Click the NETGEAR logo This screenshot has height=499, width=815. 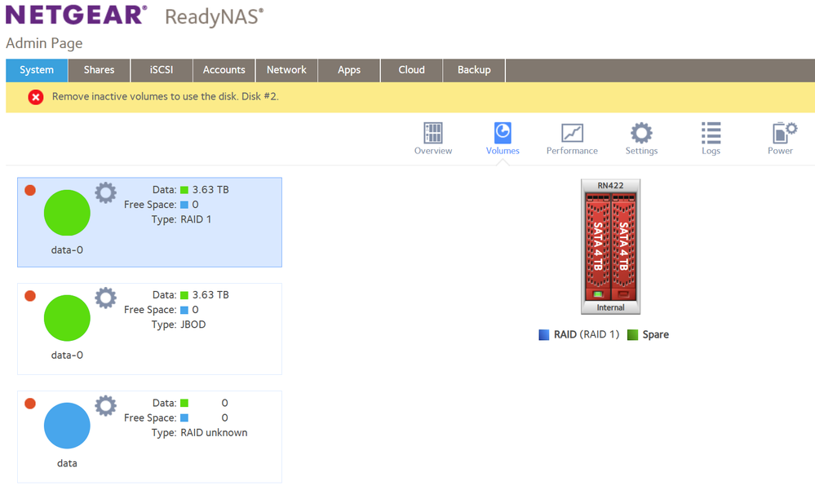click(x=77, y=15)
